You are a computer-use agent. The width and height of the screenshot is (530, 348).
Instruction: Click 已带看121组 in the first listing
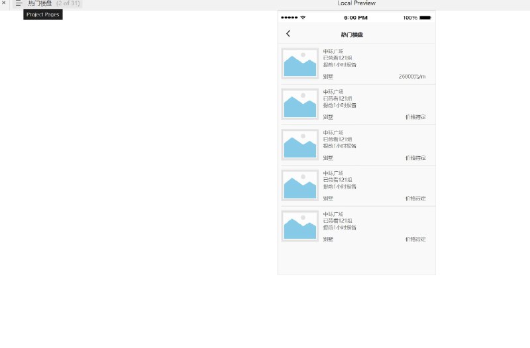coord(337,58)
